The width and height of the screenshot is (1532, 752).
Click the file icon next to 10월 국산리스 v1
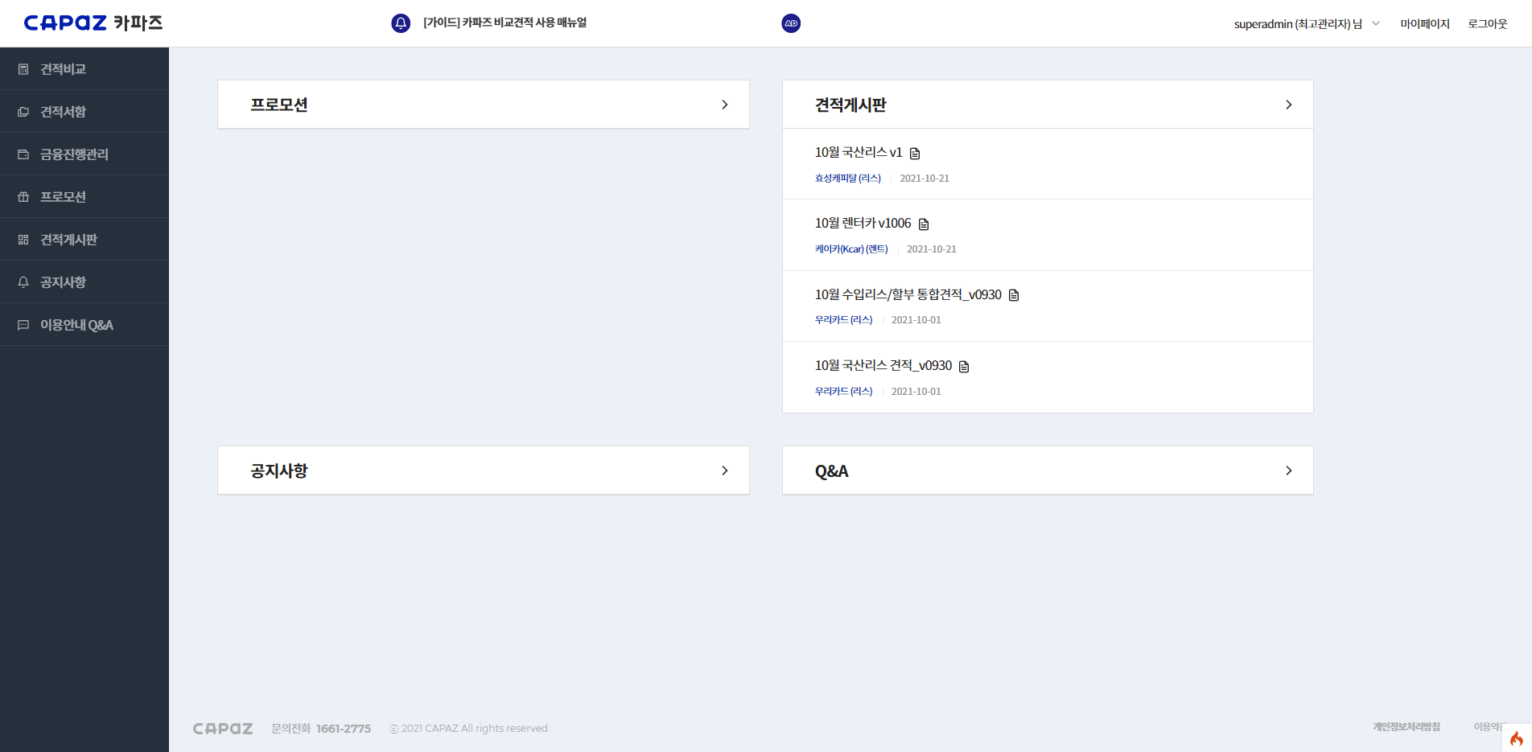pos(915,153)
